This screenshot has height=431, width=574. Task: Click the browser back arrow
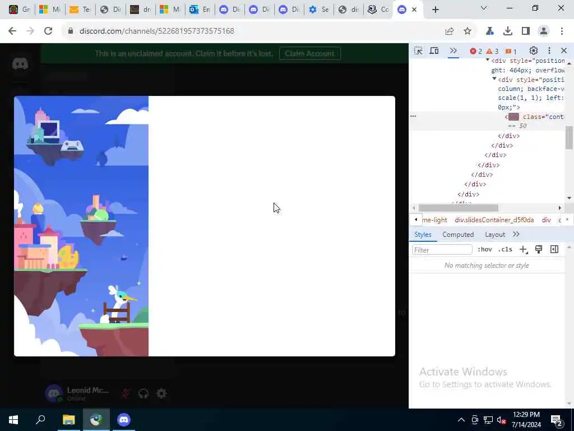tap(12, 31)
